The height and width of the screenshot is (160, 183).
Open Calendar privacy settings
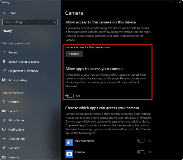pyautogui.click(x=14, y=157)
